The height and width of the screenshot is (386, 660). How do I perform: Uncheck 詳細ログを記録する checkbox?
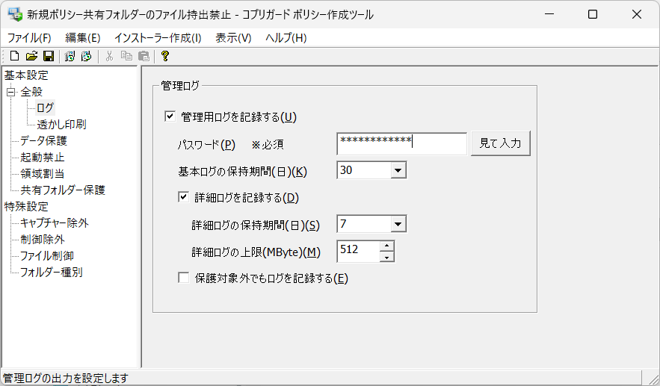(x=184, y=197)
